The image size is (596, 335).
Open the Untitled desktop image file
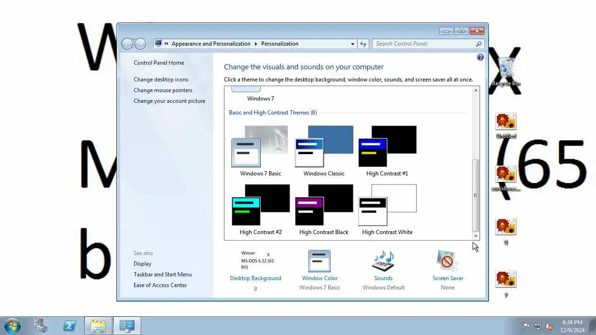pos(506,126)
